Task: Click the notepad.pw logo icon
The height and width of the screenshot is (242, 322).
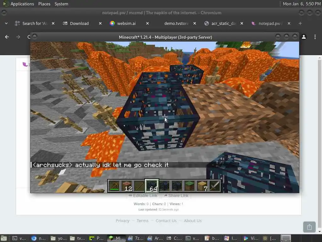Action: [x=25, y=64]
